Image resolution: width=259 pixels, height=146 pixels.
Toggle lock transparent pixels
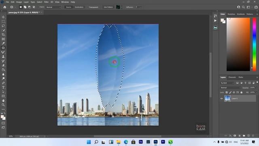point(227,92)
